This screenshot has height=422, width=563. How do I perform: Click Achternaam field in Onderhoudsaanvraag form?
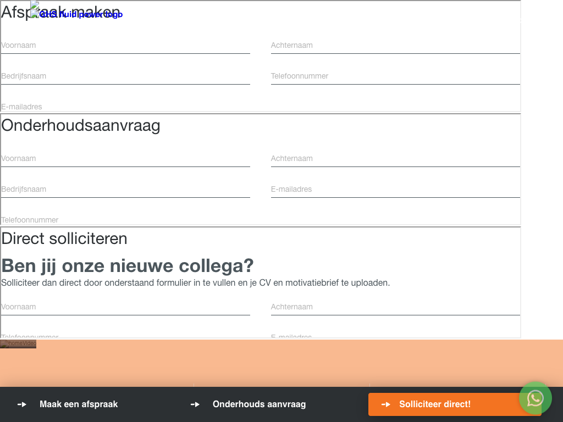pos(395,159)
